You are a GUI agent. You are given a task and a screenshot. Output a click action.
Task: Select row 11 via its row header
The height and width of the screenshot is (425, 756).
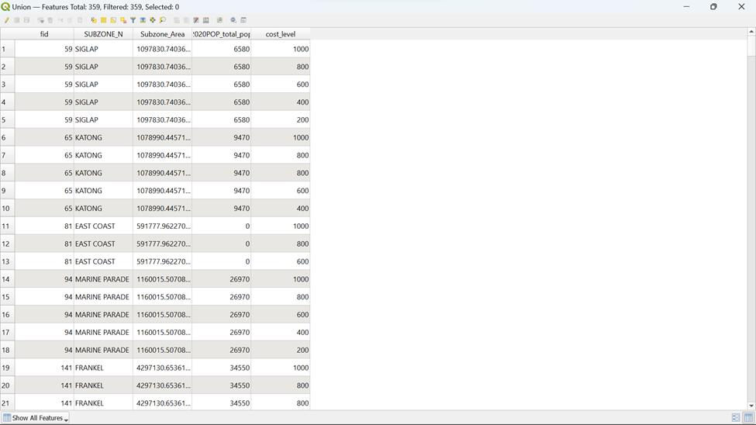click(7, 226)
